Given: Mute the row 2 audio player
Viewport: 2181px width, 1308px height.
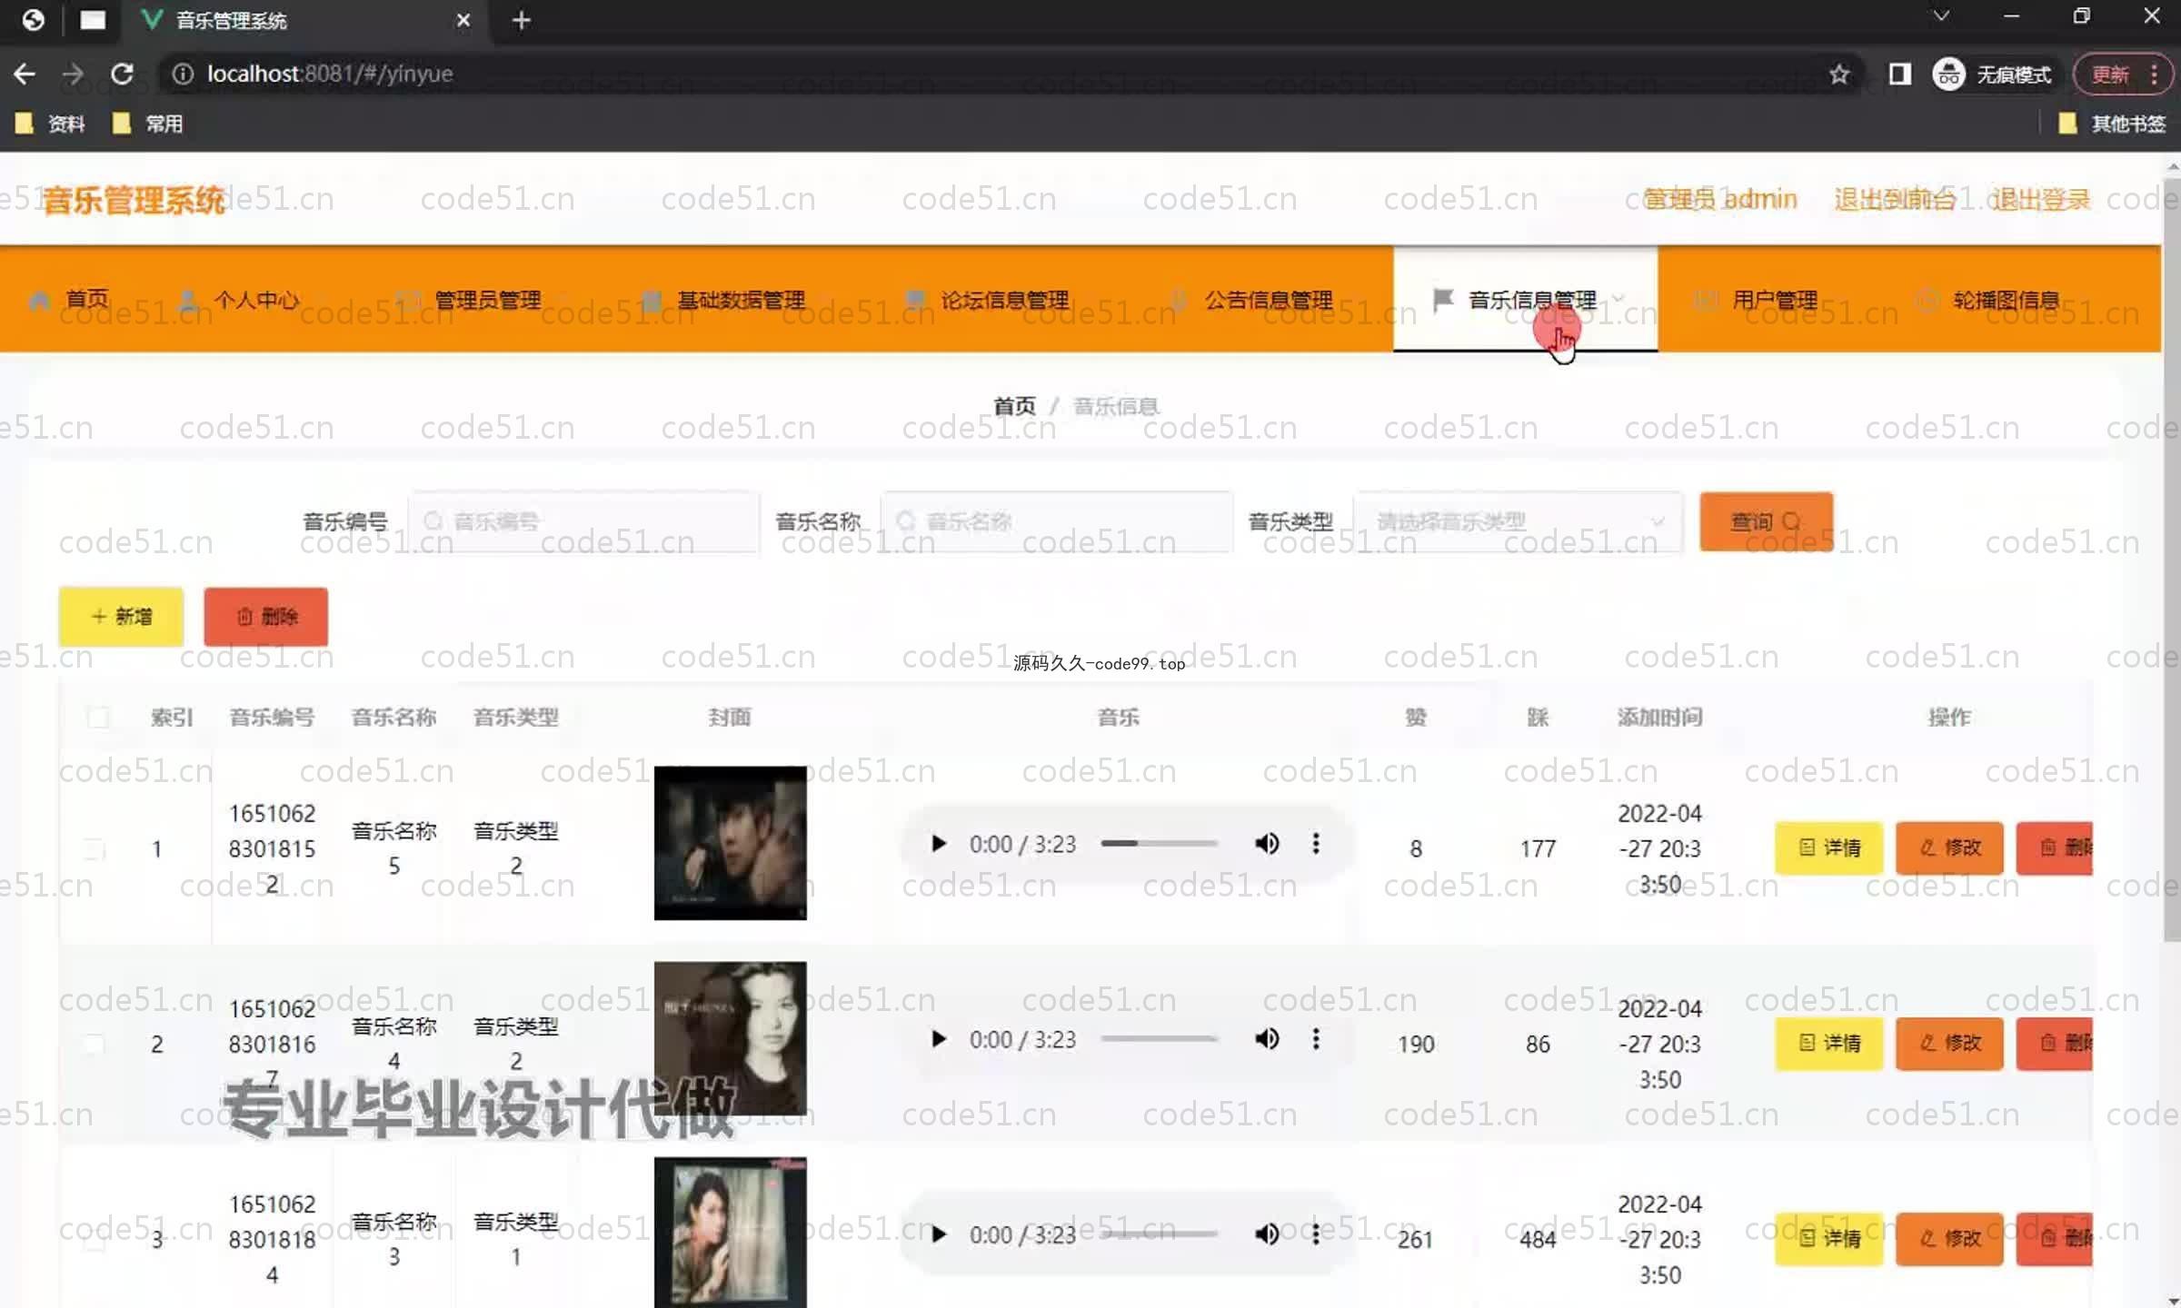Looking at the screenshot, I should (x=1267, y=1038).
